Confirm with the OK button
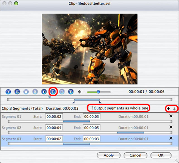This screenshot has height=163, width=179. click(161, 155)
